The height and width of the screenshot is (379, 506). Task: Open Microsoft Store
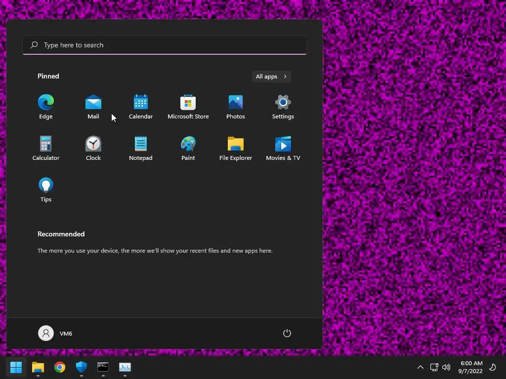point(188,107)
